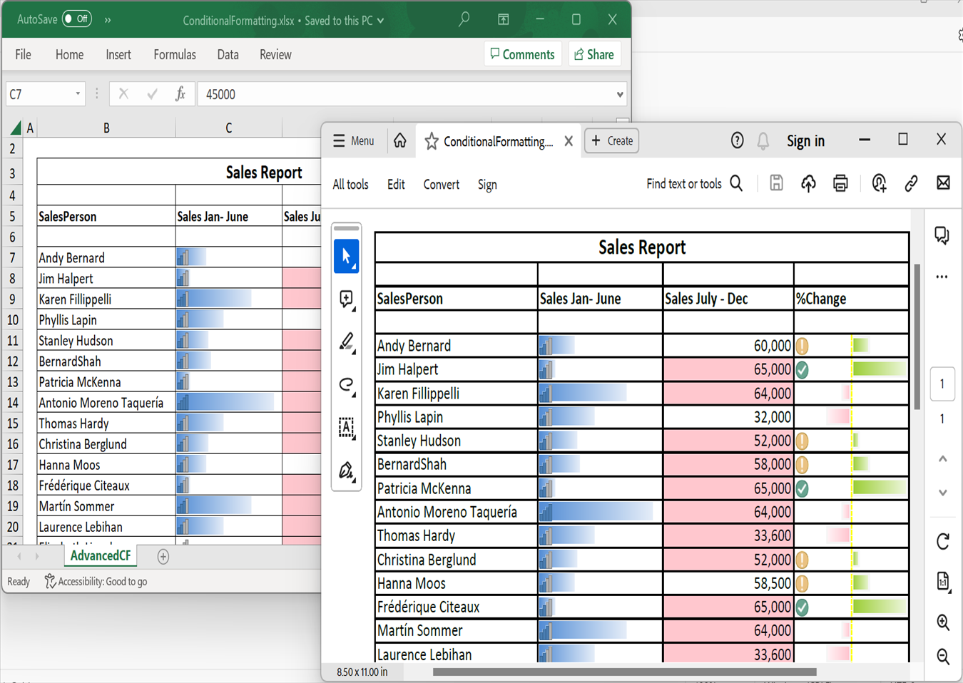Open the Convert menu in Acrobat
This screenshot has width=963, height=683.
pos(441,185)
